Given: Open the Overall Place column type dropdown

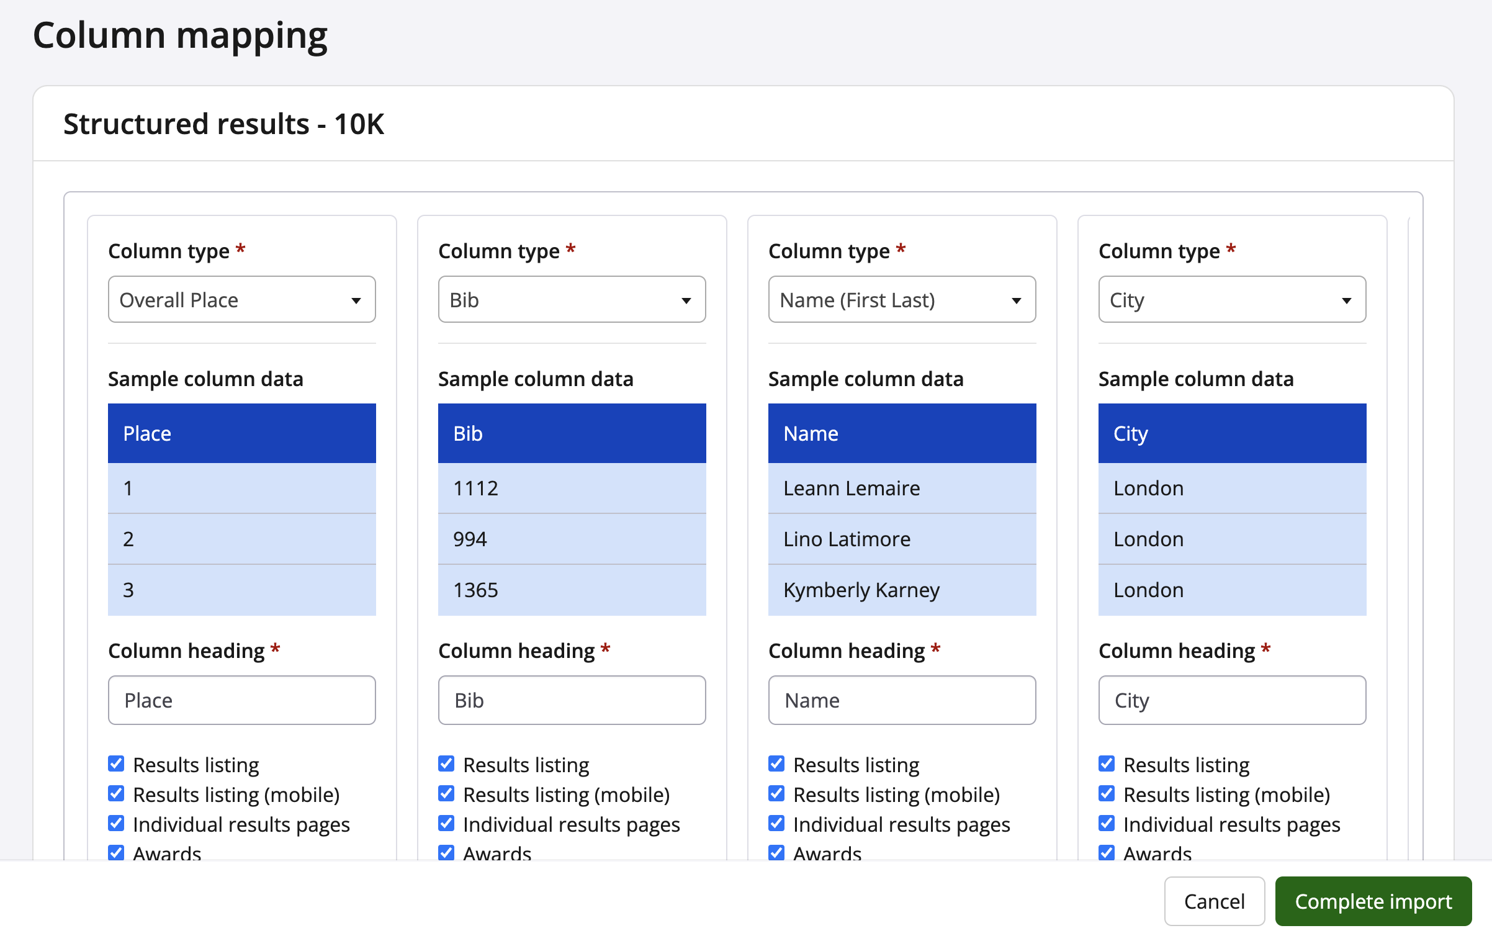Looking at the screenshot, I should tap(241, 300).
